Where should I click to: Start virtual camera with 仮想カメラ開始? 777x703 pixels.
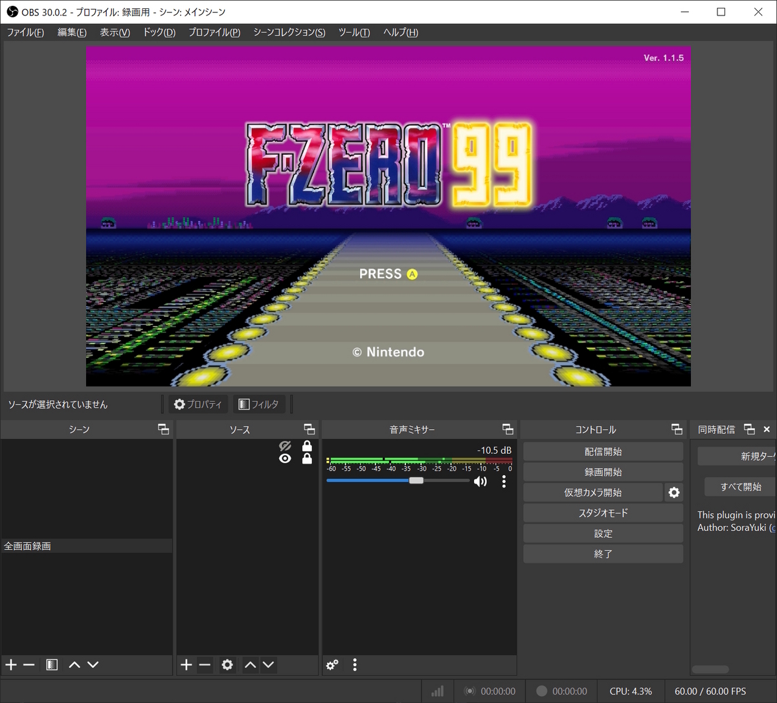592,493
